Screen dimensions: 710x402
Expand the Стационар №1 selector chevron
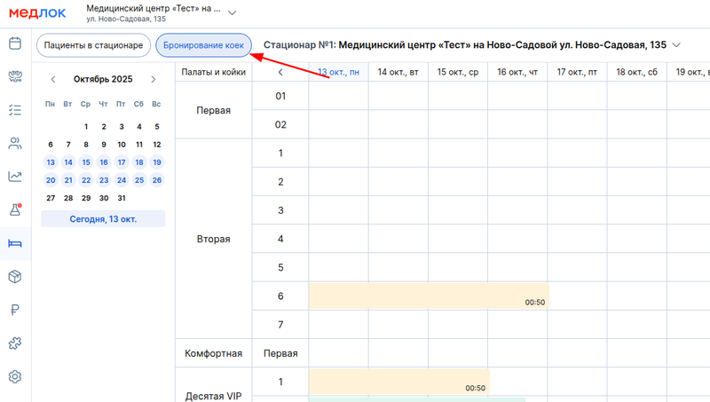click(679, 44)
